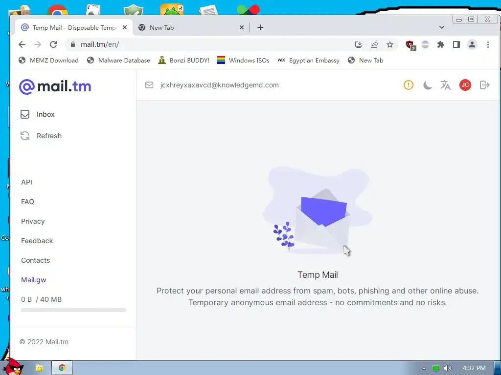
Task: Open the Feedback link
Action: click(x=37, y=241)
